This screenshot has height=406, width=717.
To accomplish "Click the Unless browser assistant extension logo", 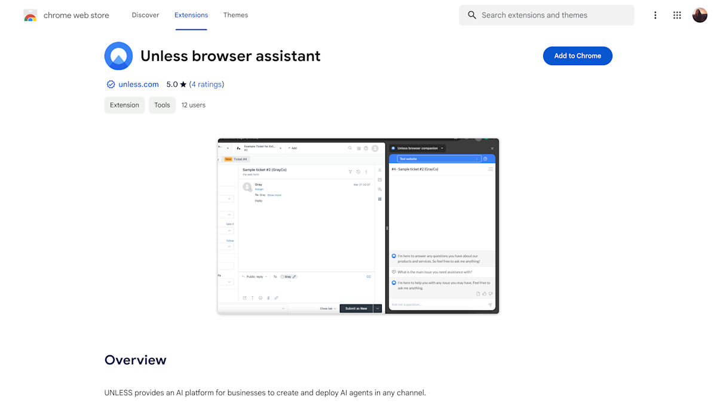I will click(118, 56).
